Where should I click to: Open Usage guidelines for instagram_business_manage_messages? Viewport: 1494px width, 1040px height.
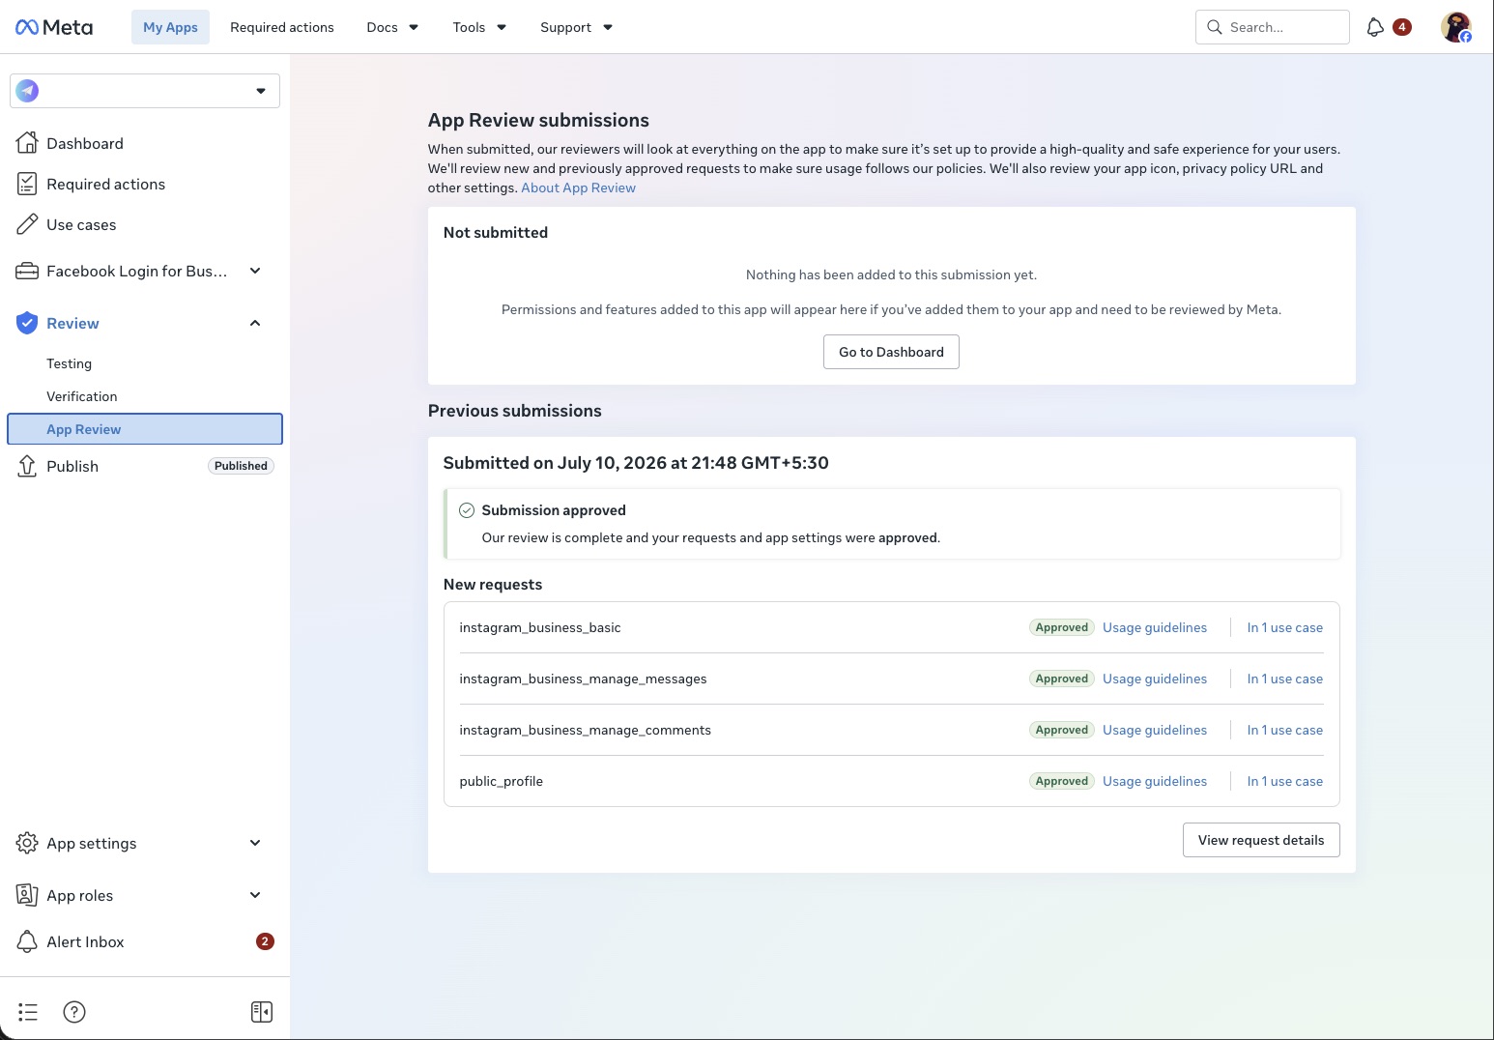pos(1155,679)
